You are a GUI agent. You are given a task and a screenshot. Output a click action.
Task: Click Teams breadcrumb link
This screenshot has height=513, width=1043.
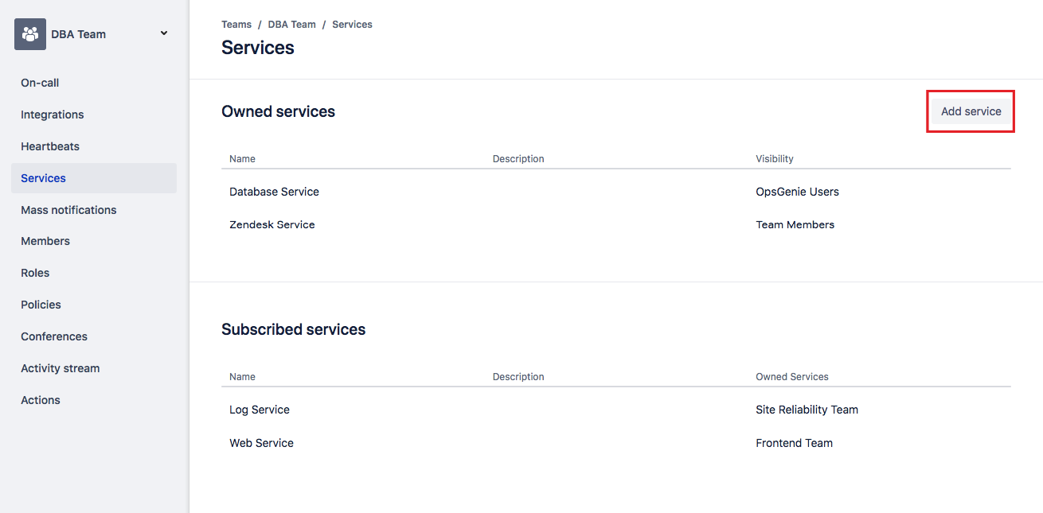236,25
